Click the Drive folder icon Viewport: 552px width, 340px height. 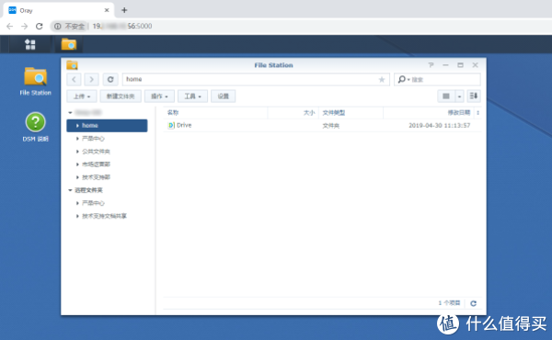pos(171,125)
